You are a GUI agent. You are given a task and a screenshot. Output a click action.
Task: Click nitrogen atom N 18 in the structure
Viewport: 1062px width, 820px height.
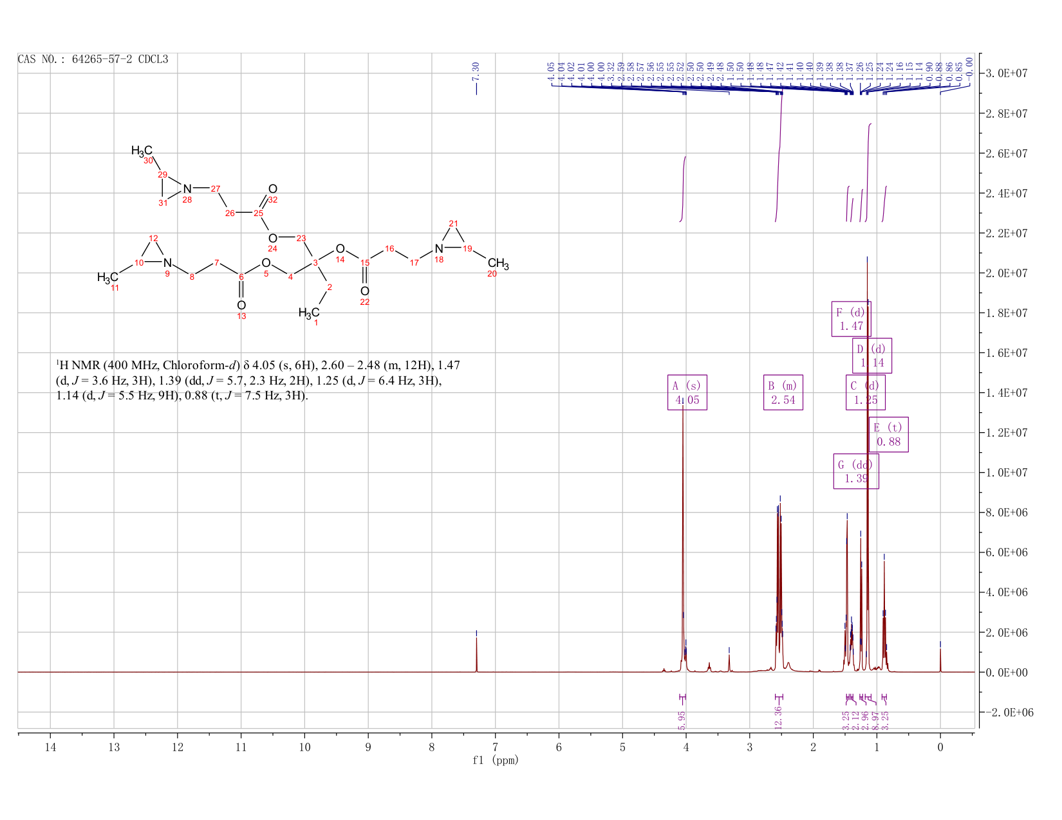tap(439, 249)
